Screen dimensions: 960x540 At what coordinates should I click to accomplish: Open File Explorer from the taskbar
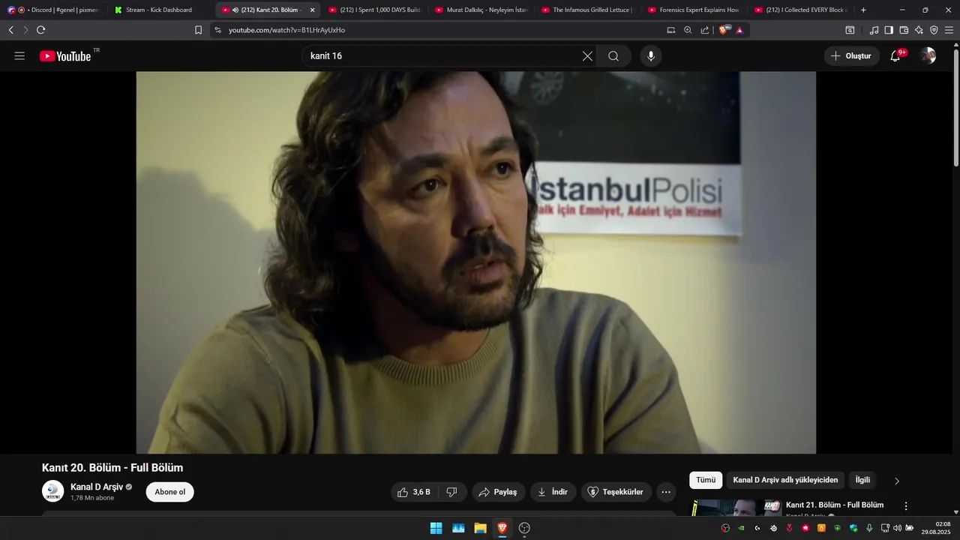click(480, 528)
